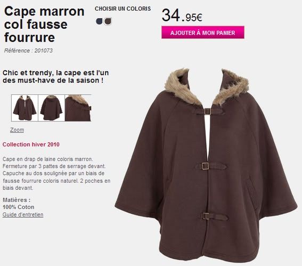This screenshot has height=266, width=302.
Task: Click the Ajouter à mon panier button
Action: (x=203, y=33)
